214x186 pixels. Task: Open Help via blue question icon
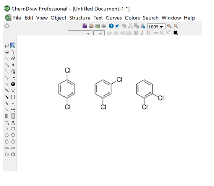click(x=111, y=26)
